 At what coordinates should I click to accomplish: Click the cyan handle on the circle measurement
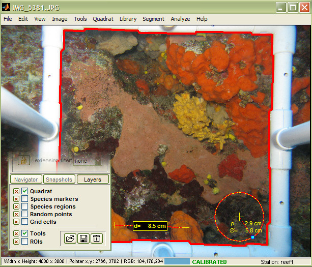253,237
